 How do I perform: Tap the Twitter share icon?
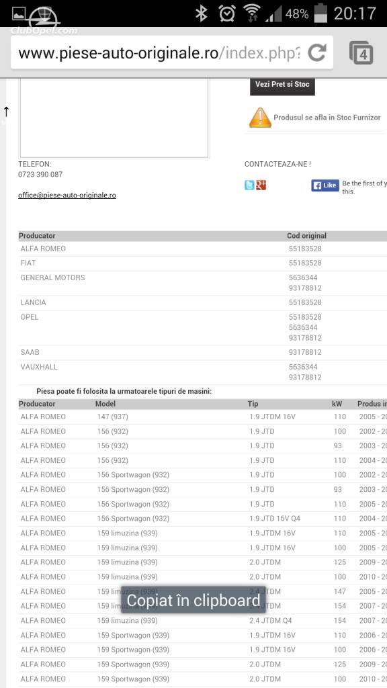coord(249,185)
